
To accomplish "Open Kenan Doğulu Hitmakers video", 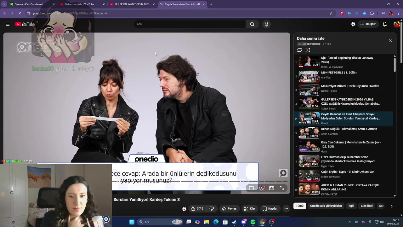I will tap(343, 132).
